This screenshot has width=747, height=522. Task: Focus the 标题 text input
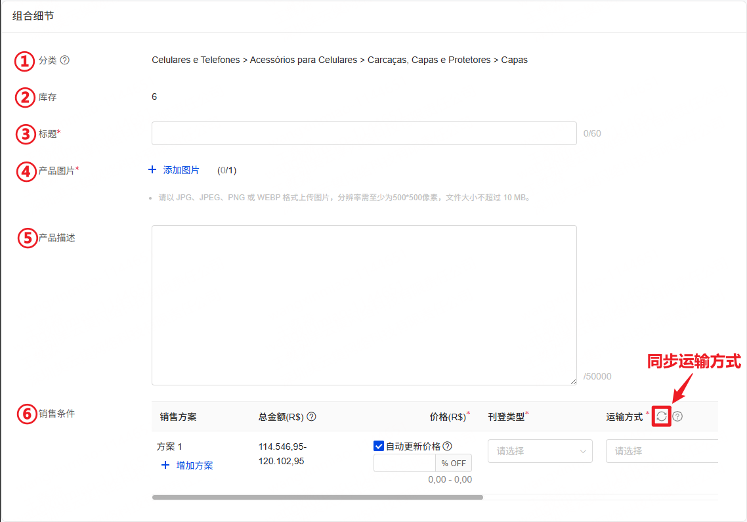364,133
